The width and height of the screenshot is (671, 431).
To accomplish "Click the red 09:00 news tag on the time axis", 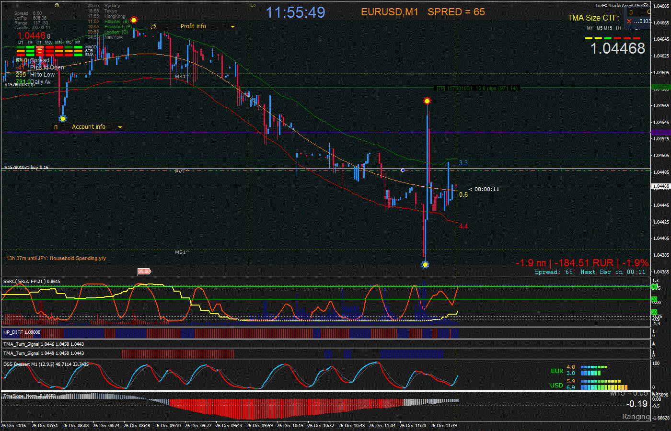I will click(x=144, y=272).
